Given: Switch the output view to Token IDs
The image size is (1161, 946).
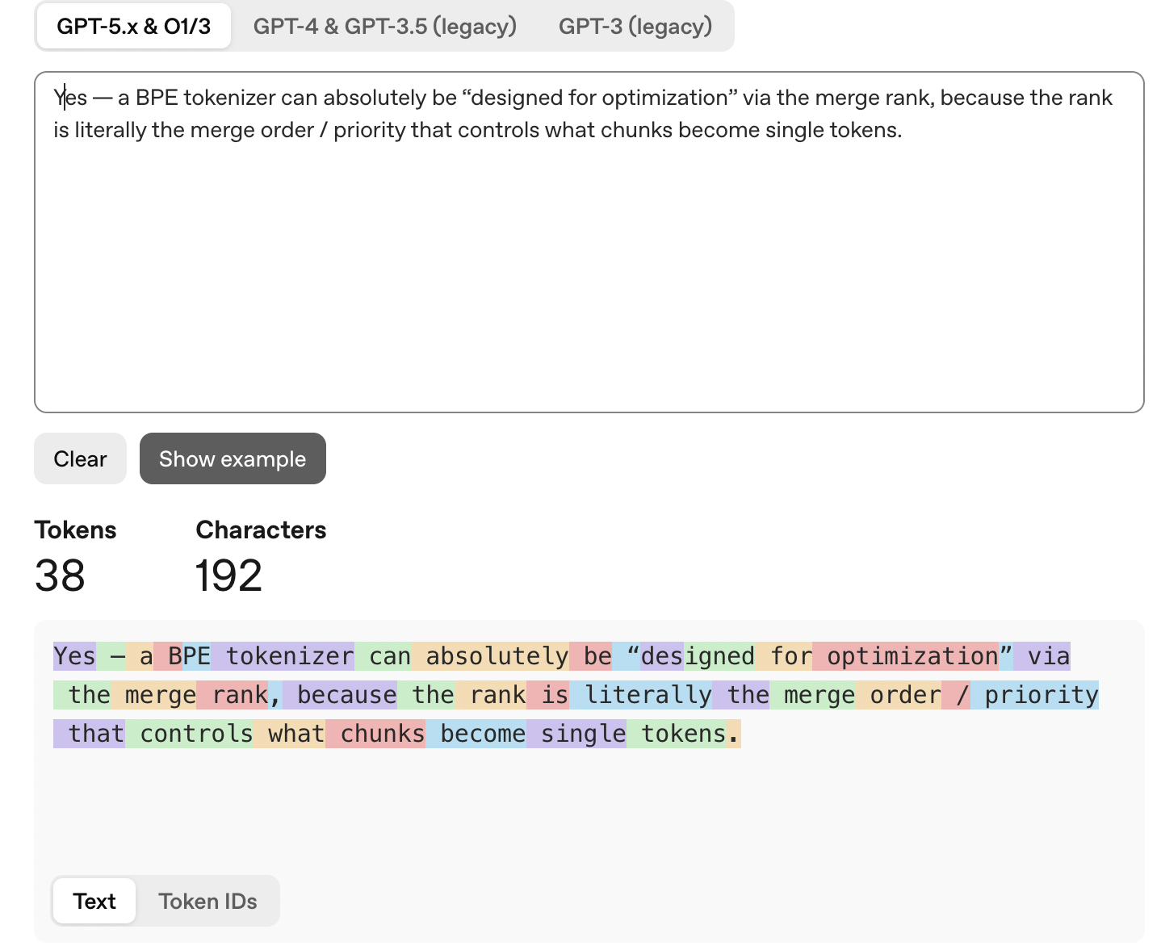Looking at the screenshot, I should tap(207, 901).
